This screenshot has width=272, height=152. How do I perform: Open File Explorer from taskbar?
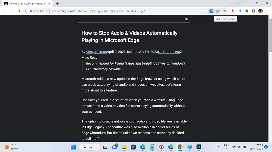(x=124, y=147)
